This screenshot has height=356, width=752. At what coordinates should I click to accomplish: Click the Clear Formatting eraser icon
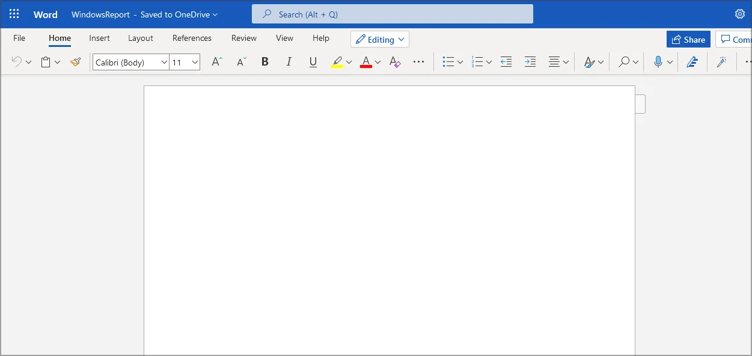pyautogui.click(x=394, y=62)
